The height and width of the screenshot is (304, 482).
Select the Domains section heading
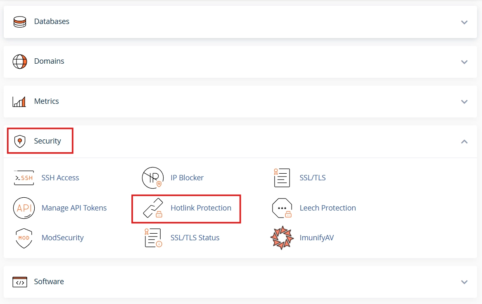pos(49,61)
